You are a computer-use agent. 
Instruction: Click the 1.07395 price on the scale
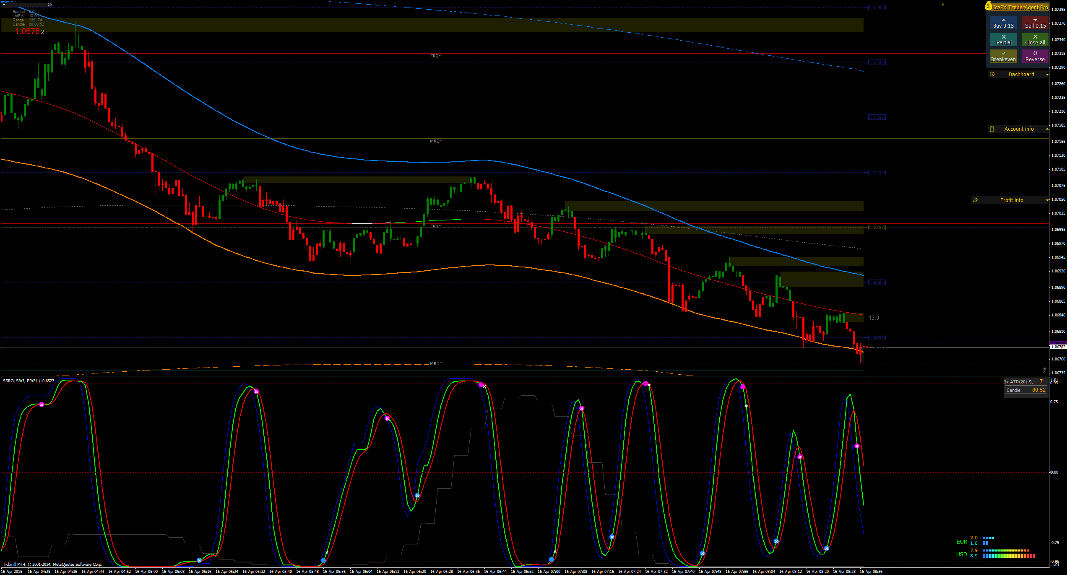tap(1058, 10)
